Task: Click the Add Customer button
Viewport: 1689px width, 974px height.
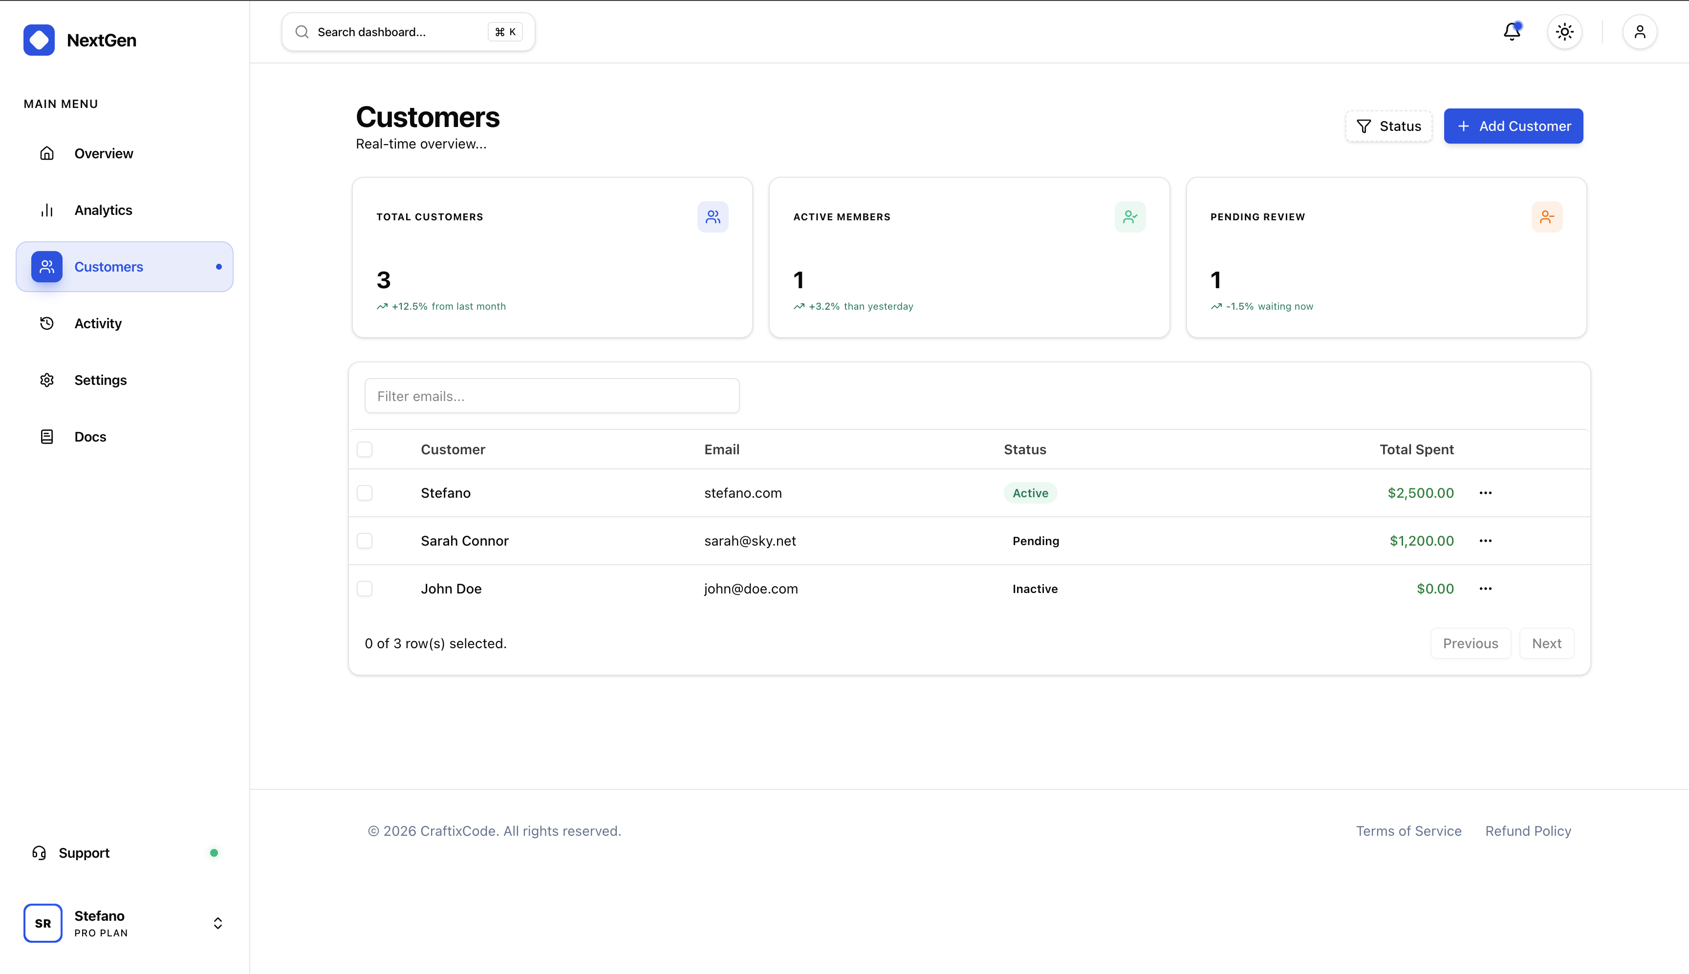Action: tap(1513, 126)
